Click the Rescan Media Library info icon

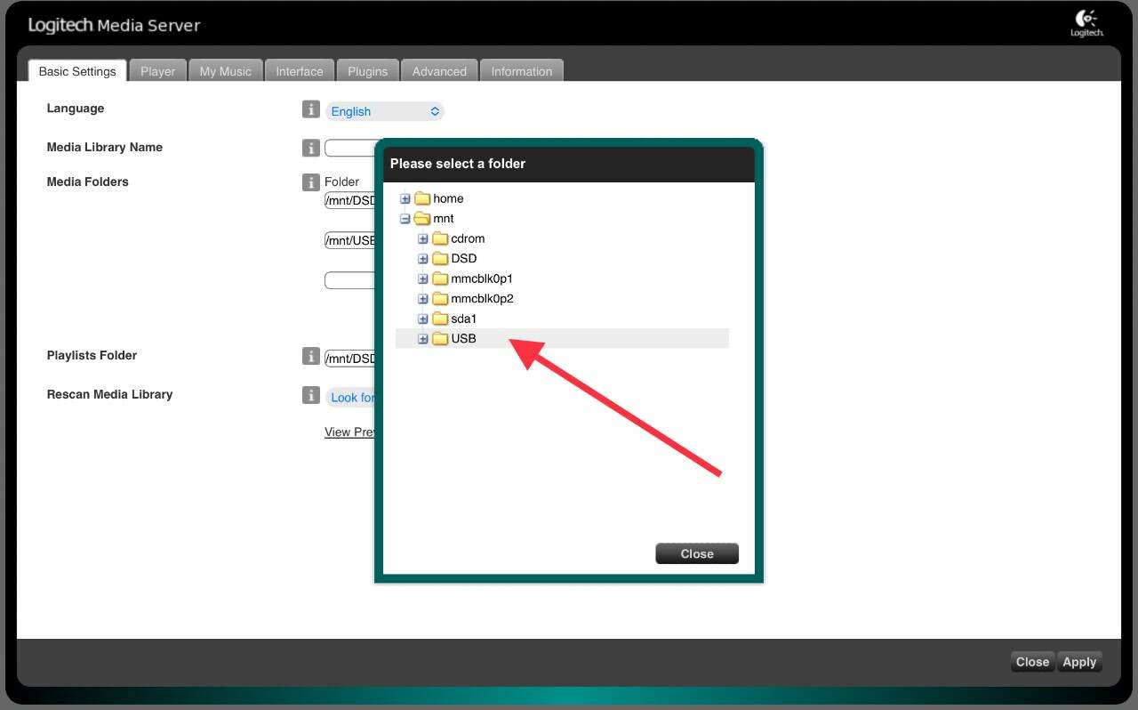[x=310, y=395]
